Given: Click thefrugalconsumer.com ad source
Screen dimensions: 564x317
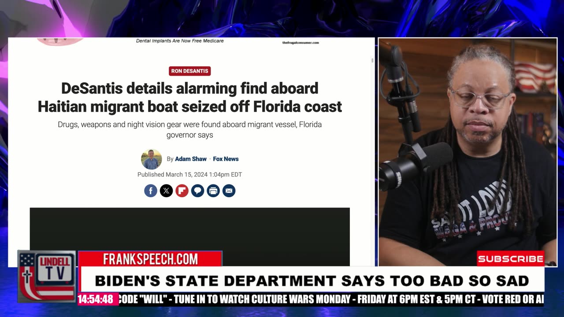Looking at the screenshot, I should click(301, 43).
